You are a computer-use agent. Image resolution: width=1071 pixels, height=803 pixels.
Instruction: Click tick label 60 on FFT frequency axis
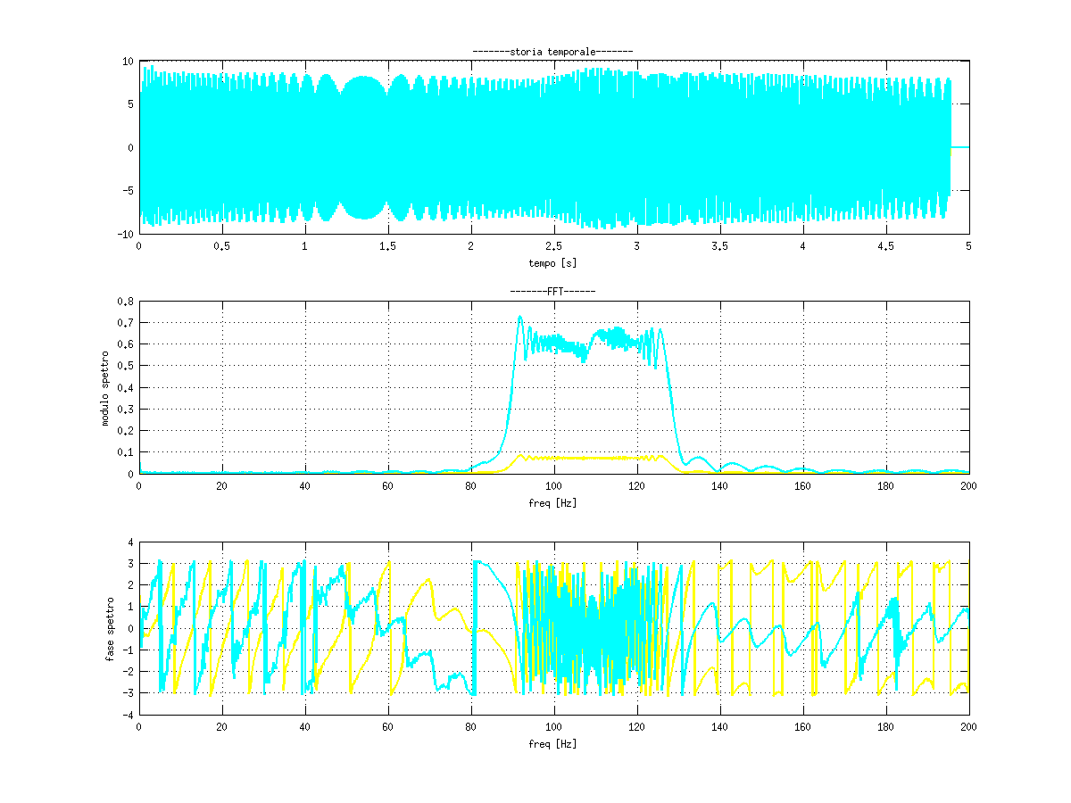coord(387,487)
